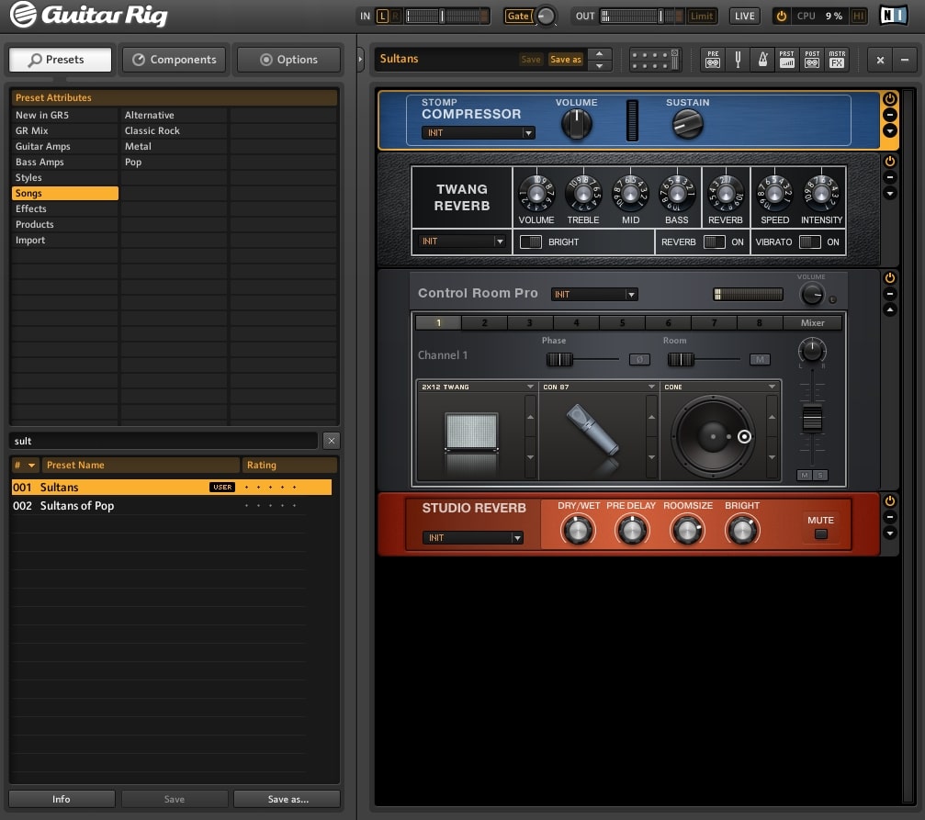Click the Cone position up arrow
This screenshot has width=925, height=820.
pos(772,417)
